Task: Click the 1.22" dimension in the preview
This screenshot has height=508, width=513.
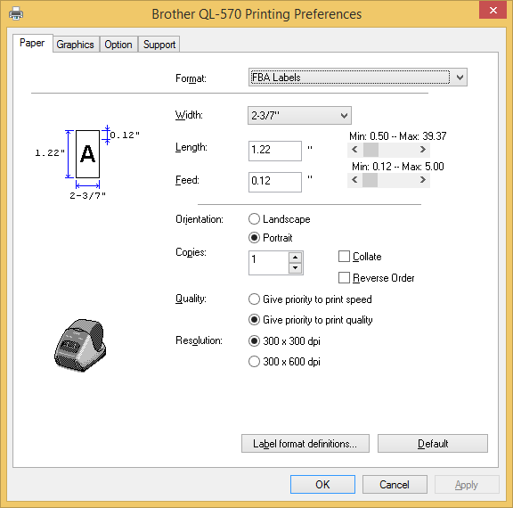Action: [50, 153]
